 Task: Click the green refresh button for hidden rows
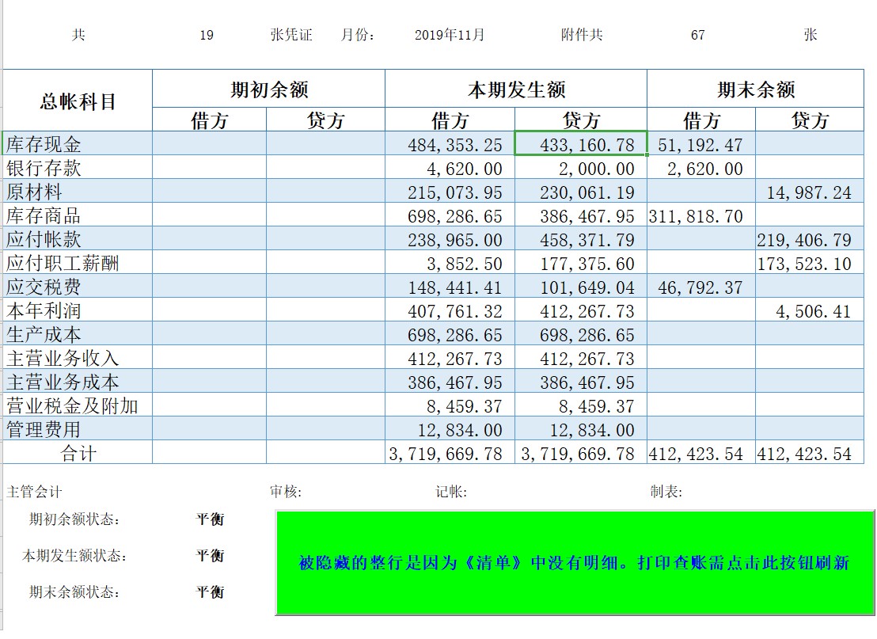click(x=571, y=564)
